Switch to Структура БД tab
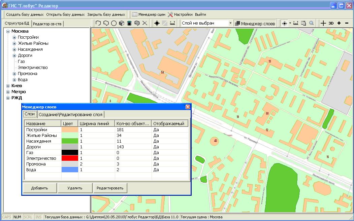This screenshot has width=354, height=221. 17,24
